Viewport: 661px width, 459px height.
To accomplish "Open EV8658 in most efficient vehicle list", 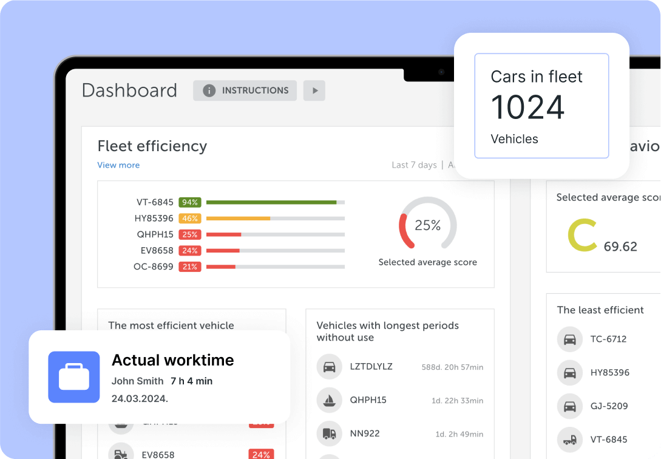I will [x=158, y=455].
